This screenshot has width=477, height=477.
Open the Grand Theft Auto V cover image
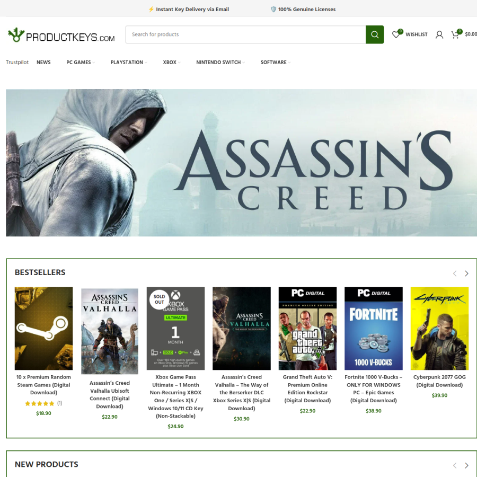[307, 328]
